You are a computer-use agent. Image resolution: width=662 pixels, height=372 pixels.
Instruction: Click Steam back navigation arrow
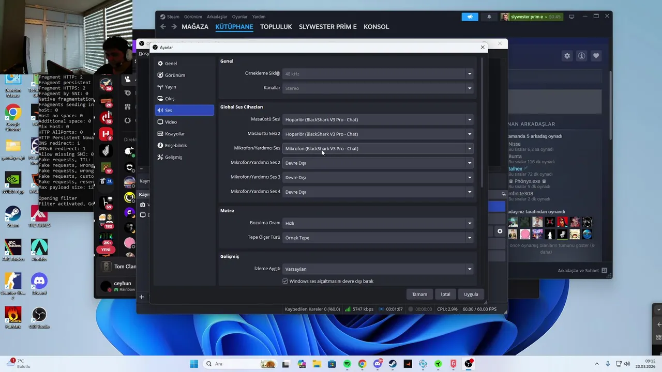pyautogui.click(x=163, y=27)
